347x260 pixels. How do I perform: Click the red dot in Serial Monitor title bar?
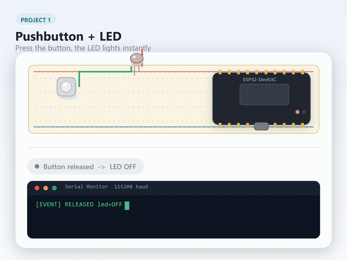[x=37, y=188]
